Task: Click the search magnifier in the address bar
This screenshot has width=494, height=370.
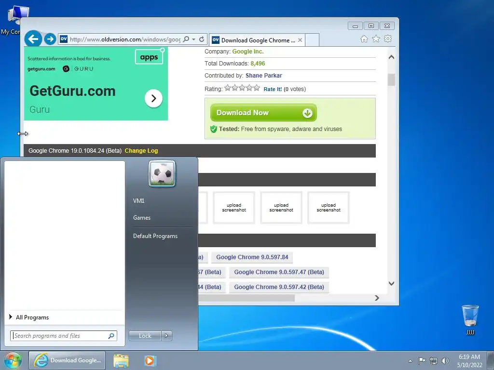Action: click(x=186, y=39)
